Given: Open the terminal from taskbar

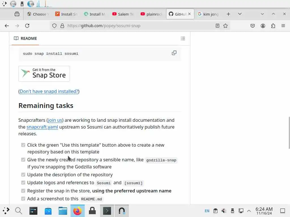Looking at the screenshot, I should [x=107, y=211].
